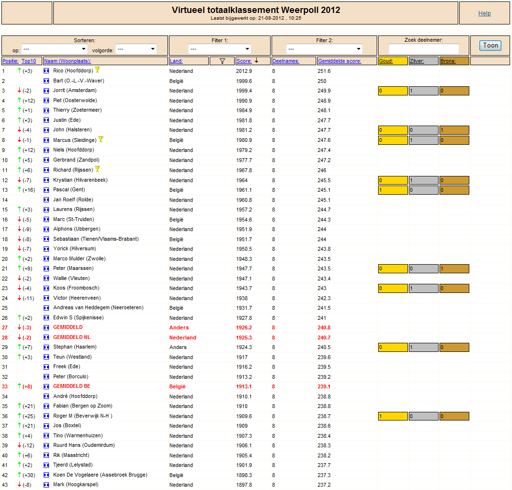512x490 pixels.
Task: Click the trophy icon next to Rico (Hoofddorp)
Action: (x=97, y=70)
